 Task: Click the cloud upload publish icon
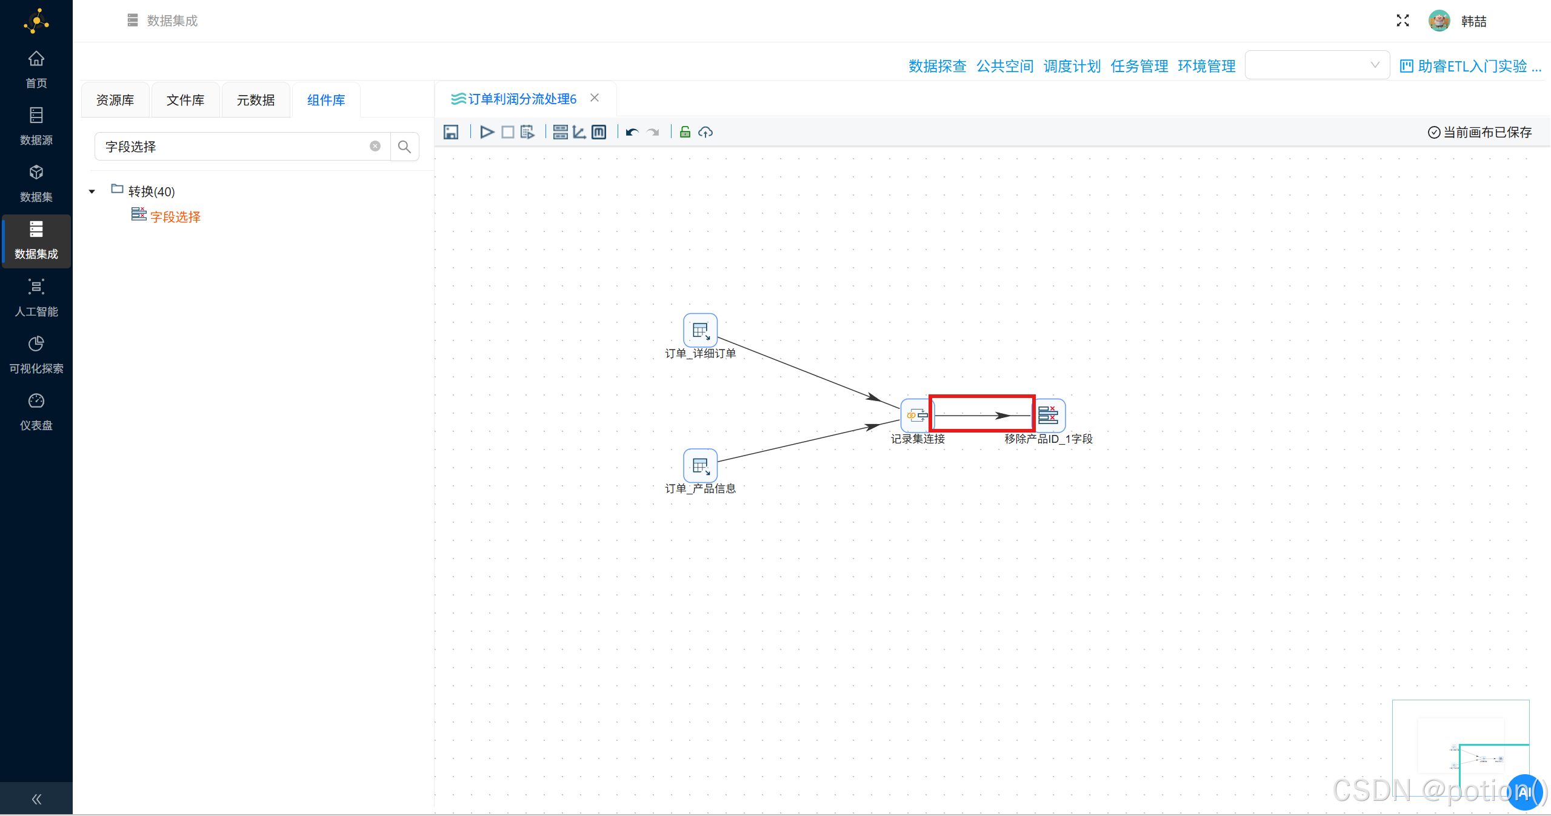pos(705,132)
